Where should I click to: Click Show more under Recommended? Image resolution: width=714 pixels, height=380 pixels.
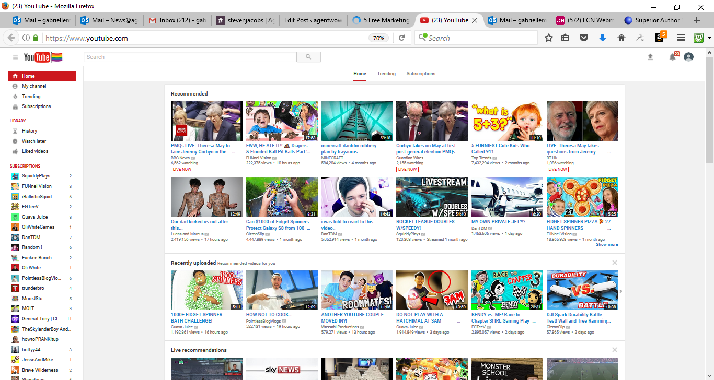coord(607,244)
